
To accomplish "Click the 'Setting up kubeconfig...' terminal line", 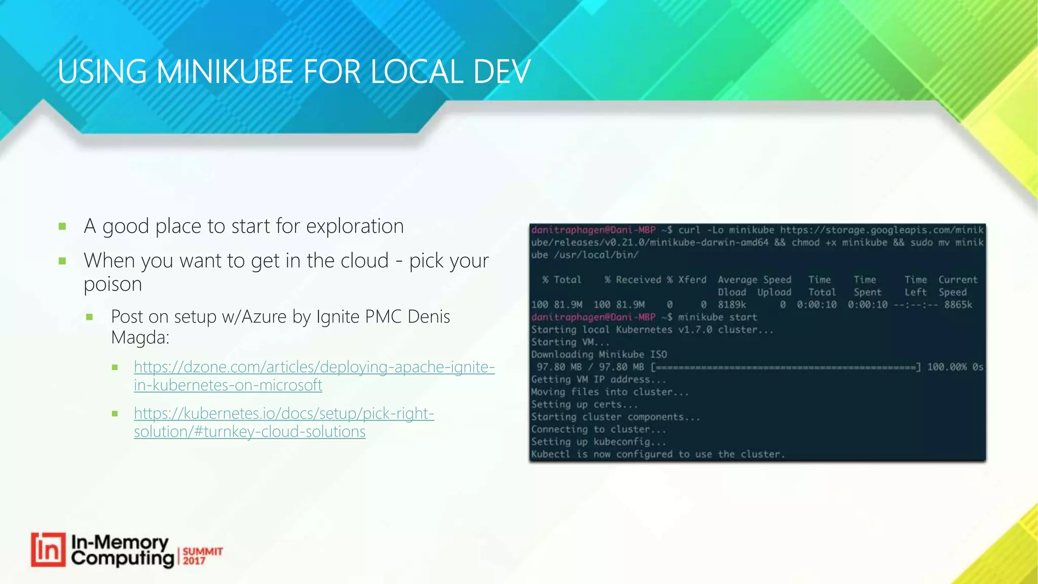I will coord(599,442).
